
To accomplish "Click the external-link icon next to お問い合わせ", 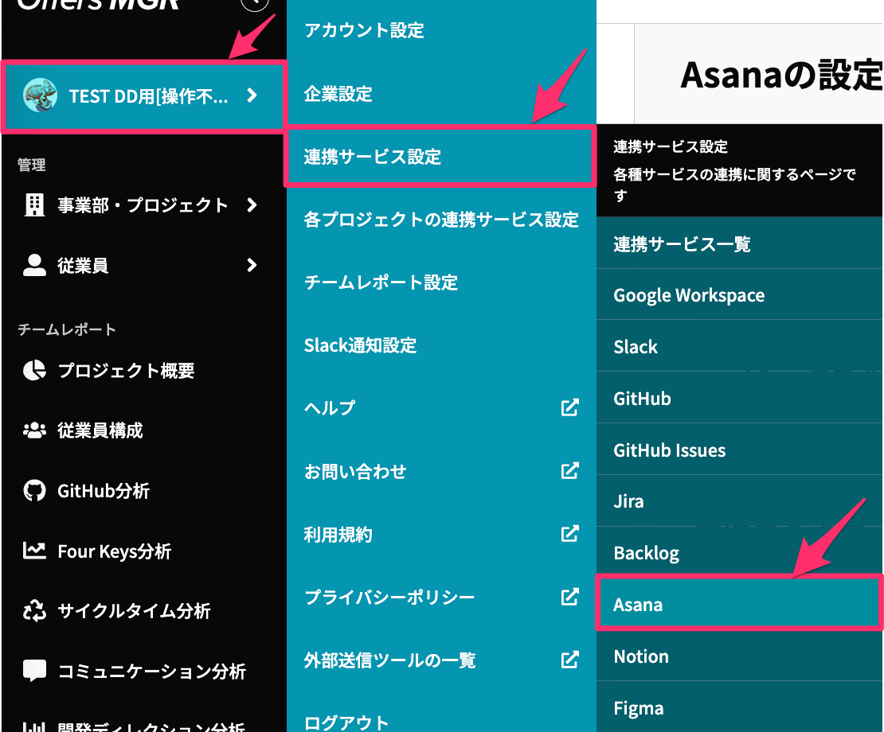I will [570, 471].
